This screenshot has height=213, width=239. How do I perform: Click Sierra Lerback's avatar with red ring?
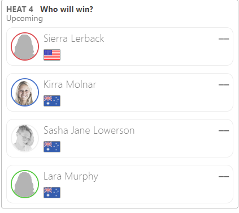pos(25,46)
